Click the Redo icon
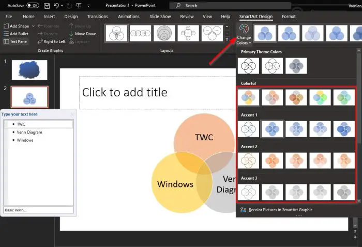362x247 pixels. [69, 6]
